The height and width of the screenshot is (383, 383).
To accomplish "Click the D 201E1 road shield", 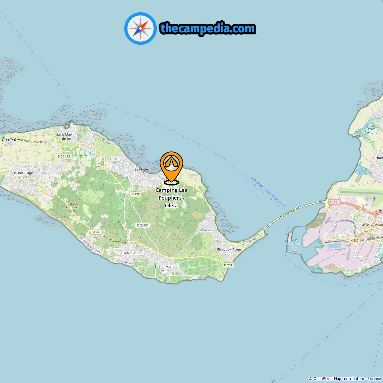I will point(143,225).
